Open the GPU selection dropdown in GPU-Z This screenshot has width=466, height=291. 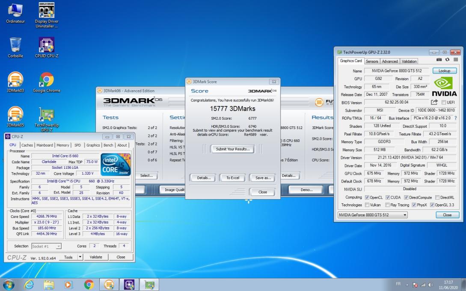(372, 215)
